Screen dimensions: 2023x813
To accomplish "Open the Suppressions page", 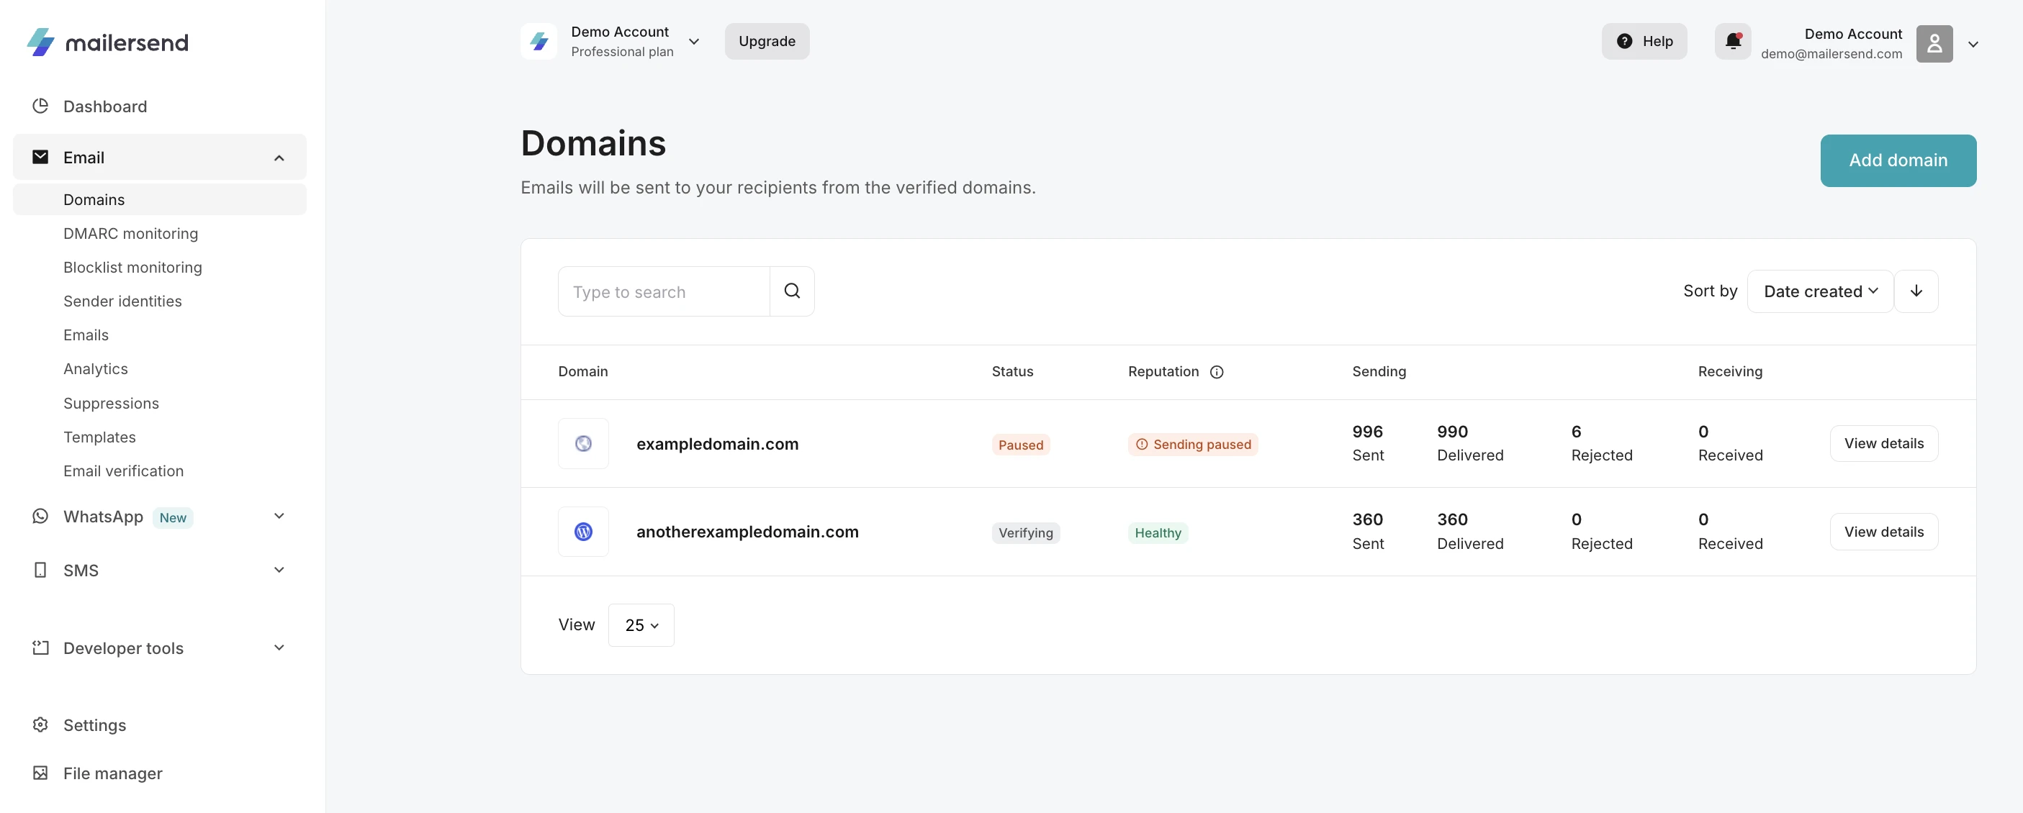I will (x=112, y=403).
